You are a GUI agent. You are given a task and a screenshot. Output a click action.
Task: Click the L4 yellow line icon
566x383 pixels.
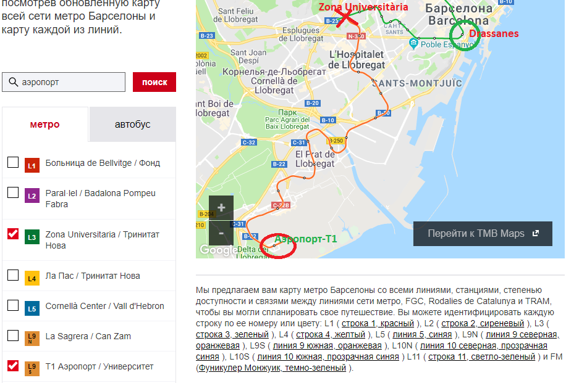click(x=33, y=278)
